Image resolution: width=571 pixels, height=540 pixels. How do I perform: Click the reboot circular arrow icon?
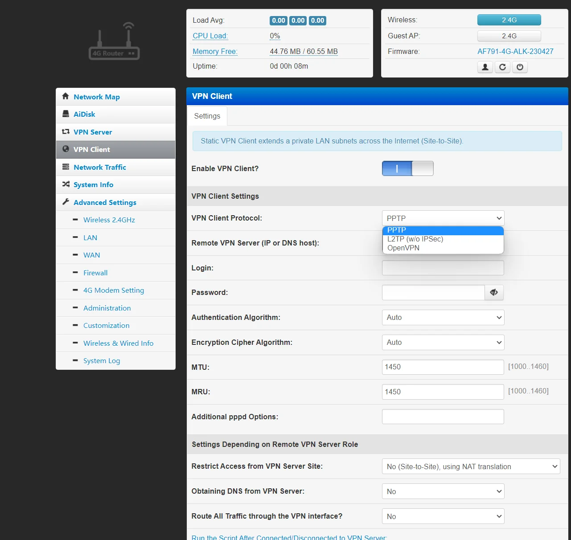pyautogui.click(x=502, y=67)
